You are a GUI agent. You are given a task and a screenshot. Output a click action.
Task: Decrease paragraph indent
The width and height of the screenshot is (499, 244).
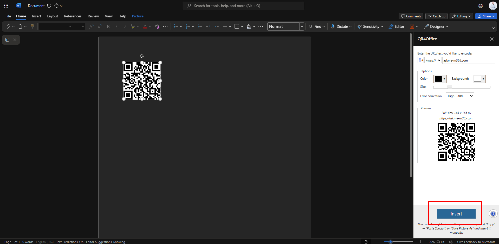click(208, 26)
